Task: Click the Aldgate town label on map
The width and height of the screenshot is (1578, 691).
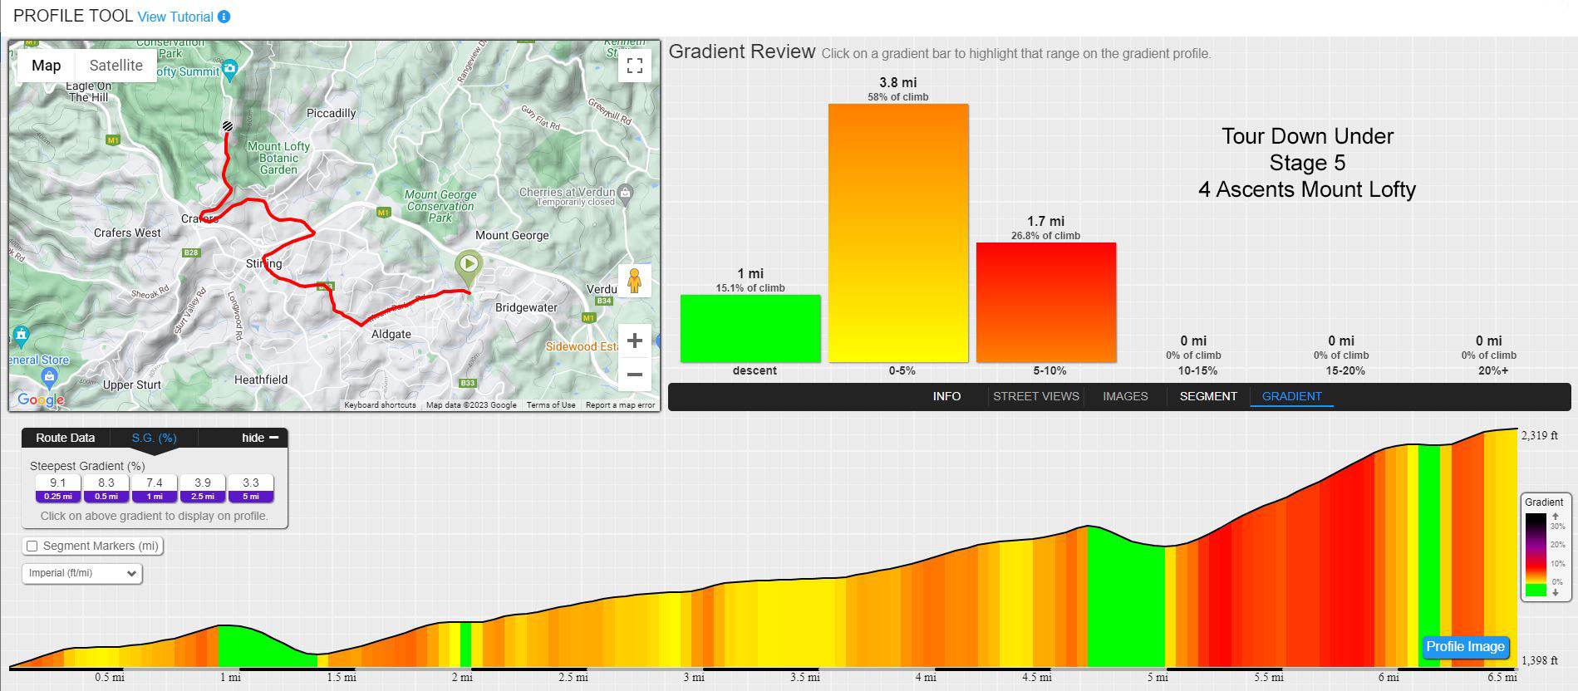Action: 391,334
